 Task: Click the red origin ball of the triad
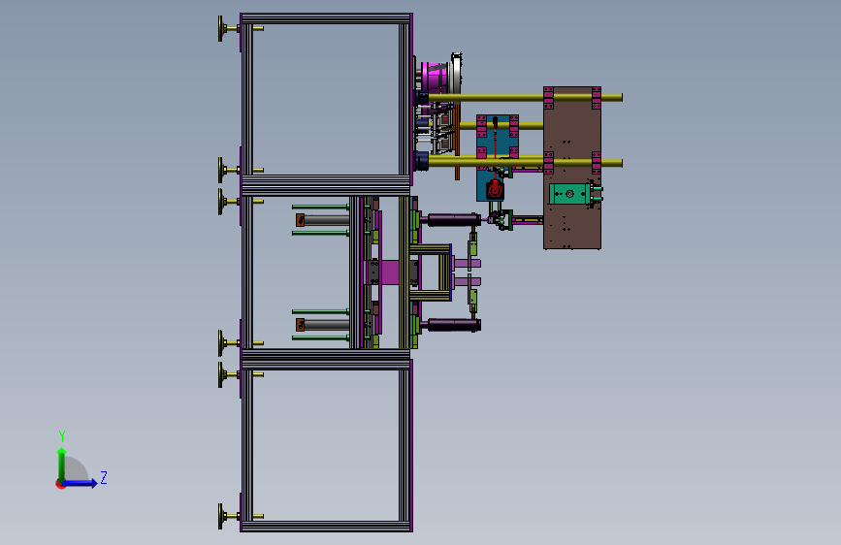tap(59, 485)
